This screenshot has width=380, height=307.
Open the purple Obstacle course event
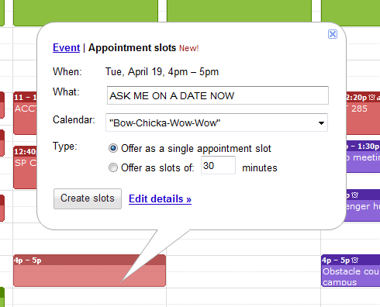coord(351,271)
